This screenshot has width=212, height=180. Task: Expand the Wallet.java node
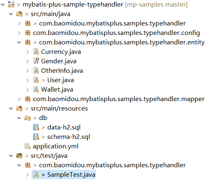click(28, 90)
